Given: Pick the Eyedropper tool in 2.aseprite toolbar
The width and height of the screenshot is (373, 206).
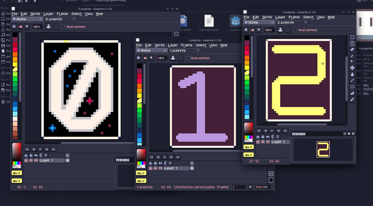Looking at the screenshot, I should coord(352,56).
